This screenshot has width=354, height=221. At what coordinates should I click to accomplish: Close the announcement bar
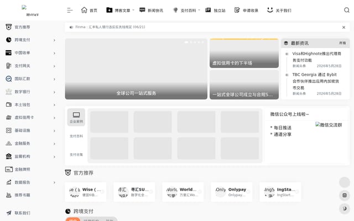point(343,27)
